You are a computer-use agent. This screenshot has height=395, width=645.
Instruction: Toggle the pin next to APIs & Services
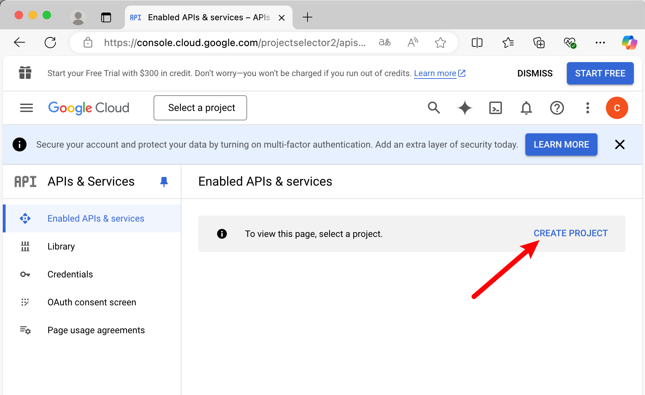pyautogui.click(x=164, y=182)
